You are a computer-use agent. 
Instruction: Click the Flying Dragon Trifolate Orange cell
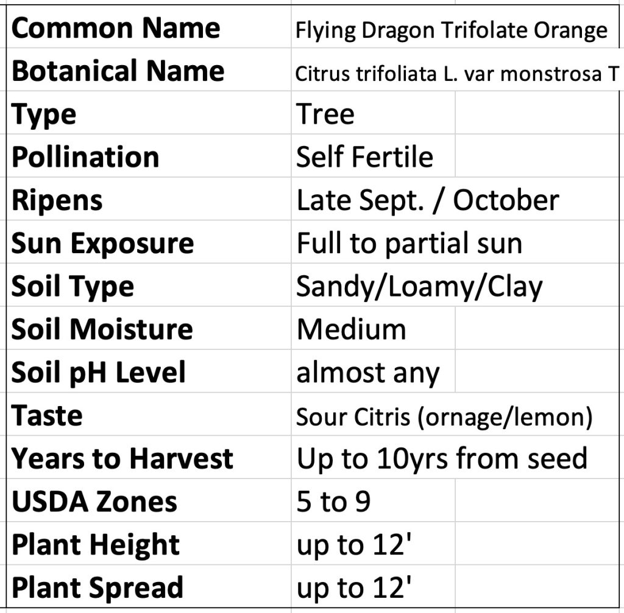[x=451, y=30]
